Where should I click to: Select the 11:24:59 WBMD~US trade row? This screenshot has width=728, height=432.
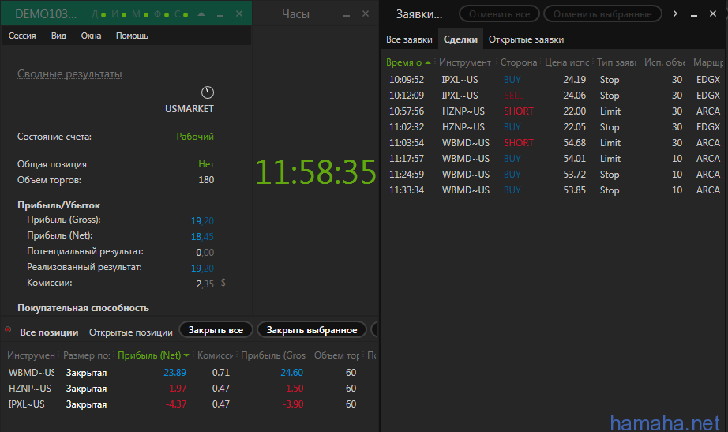tap(554, 175)
